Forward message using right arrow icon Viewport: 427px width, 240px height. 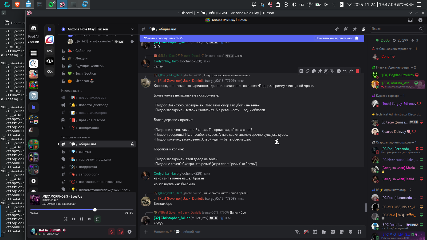click(351, 71)
